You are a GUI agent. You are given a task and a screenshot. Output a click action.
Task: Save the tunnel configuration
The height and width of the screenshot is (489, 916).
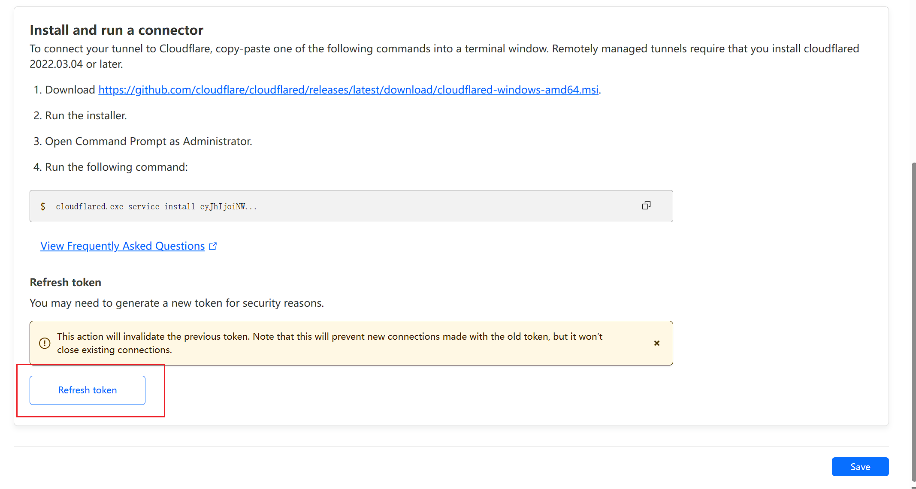[x=860, y=467]
